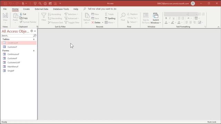Select the Home ribbon tab
Image resolution: width=221 pixels, height=124 pixels.
15,9
